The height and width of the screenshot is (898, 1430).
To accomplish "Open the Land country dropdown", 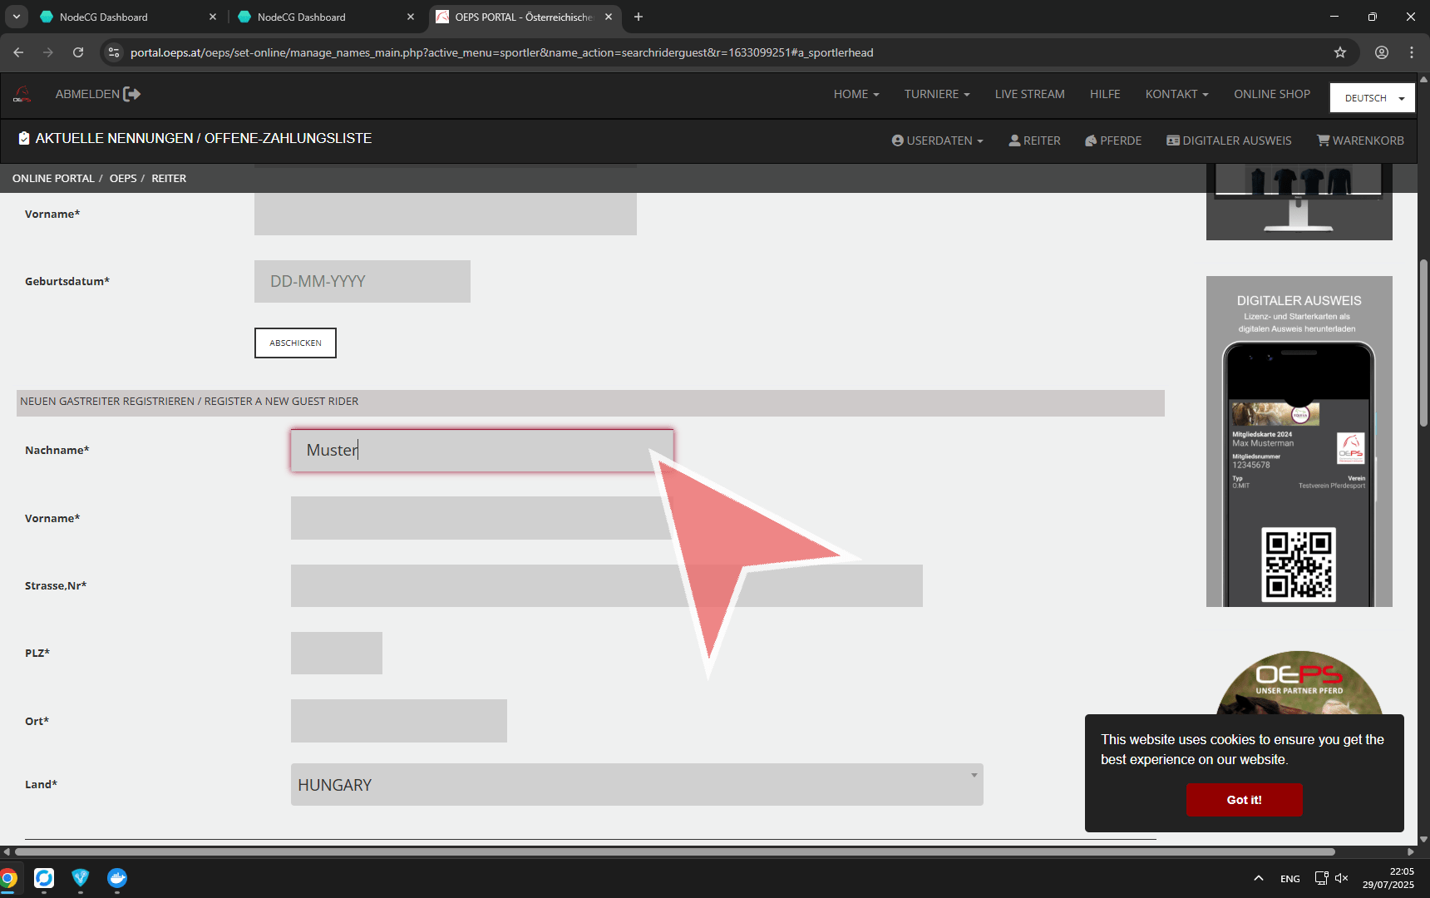I will pos(636,785).
